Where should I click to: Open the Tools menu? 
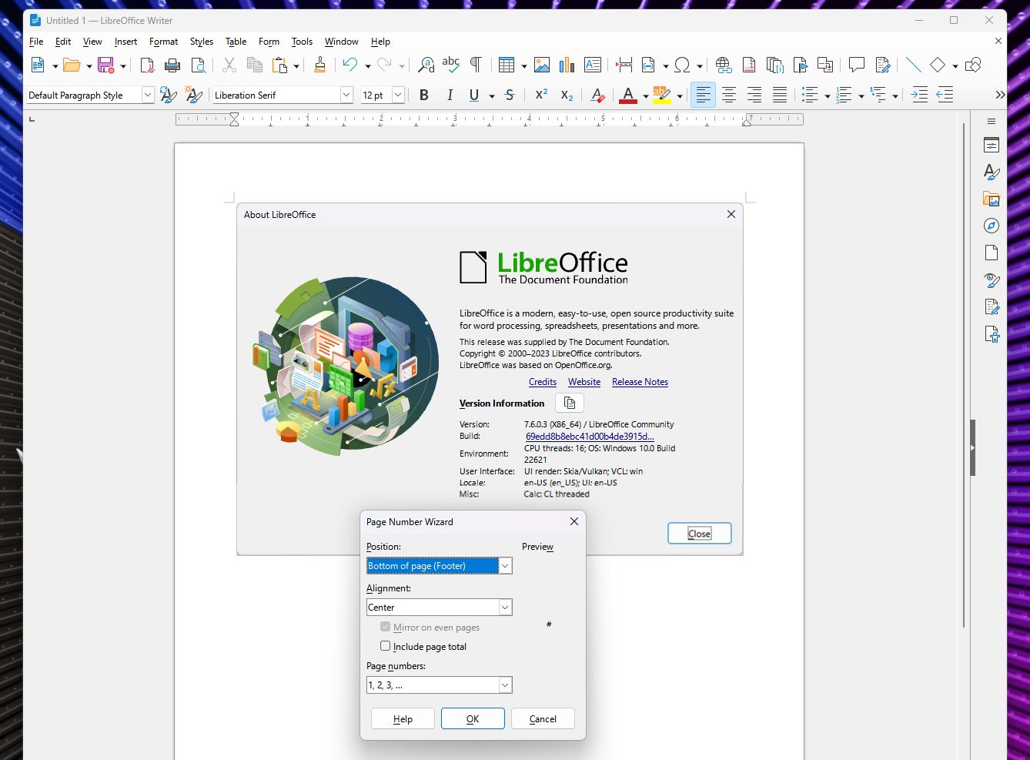pyautogui.click(x=302, y=42)
